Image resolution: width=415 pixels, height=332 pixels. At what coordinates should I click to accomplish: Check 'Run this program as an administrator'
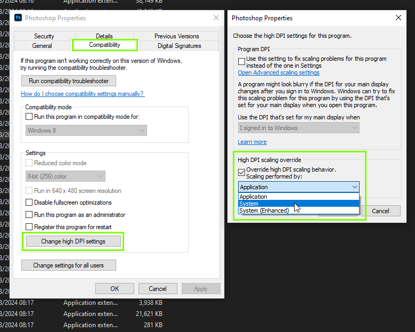[x=29, y=214]
